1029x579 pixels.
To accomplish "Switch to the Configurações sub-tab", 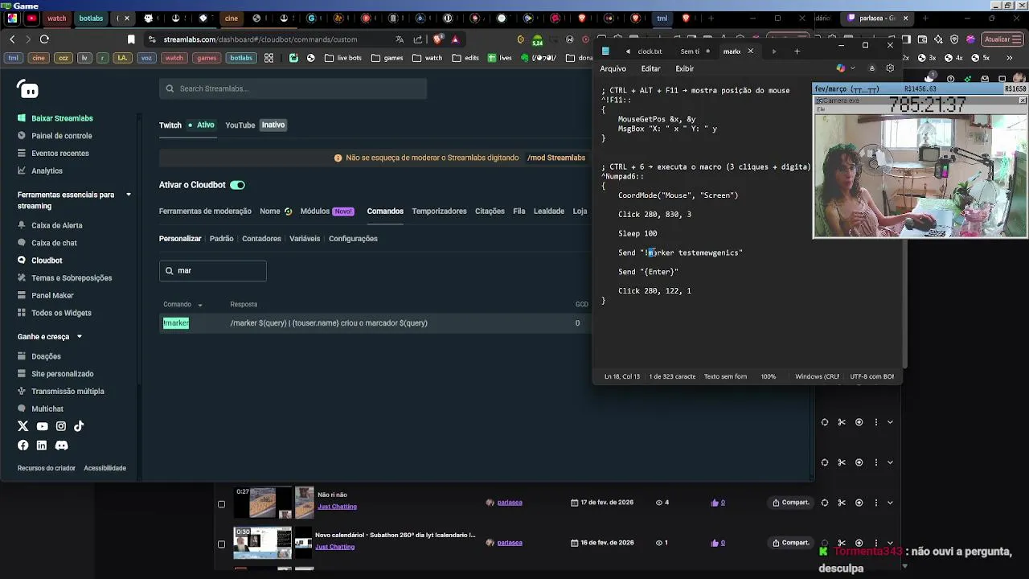I will (x=353, y=239).
